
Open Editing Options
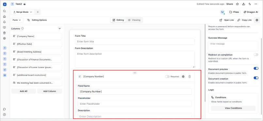[37, 20]
